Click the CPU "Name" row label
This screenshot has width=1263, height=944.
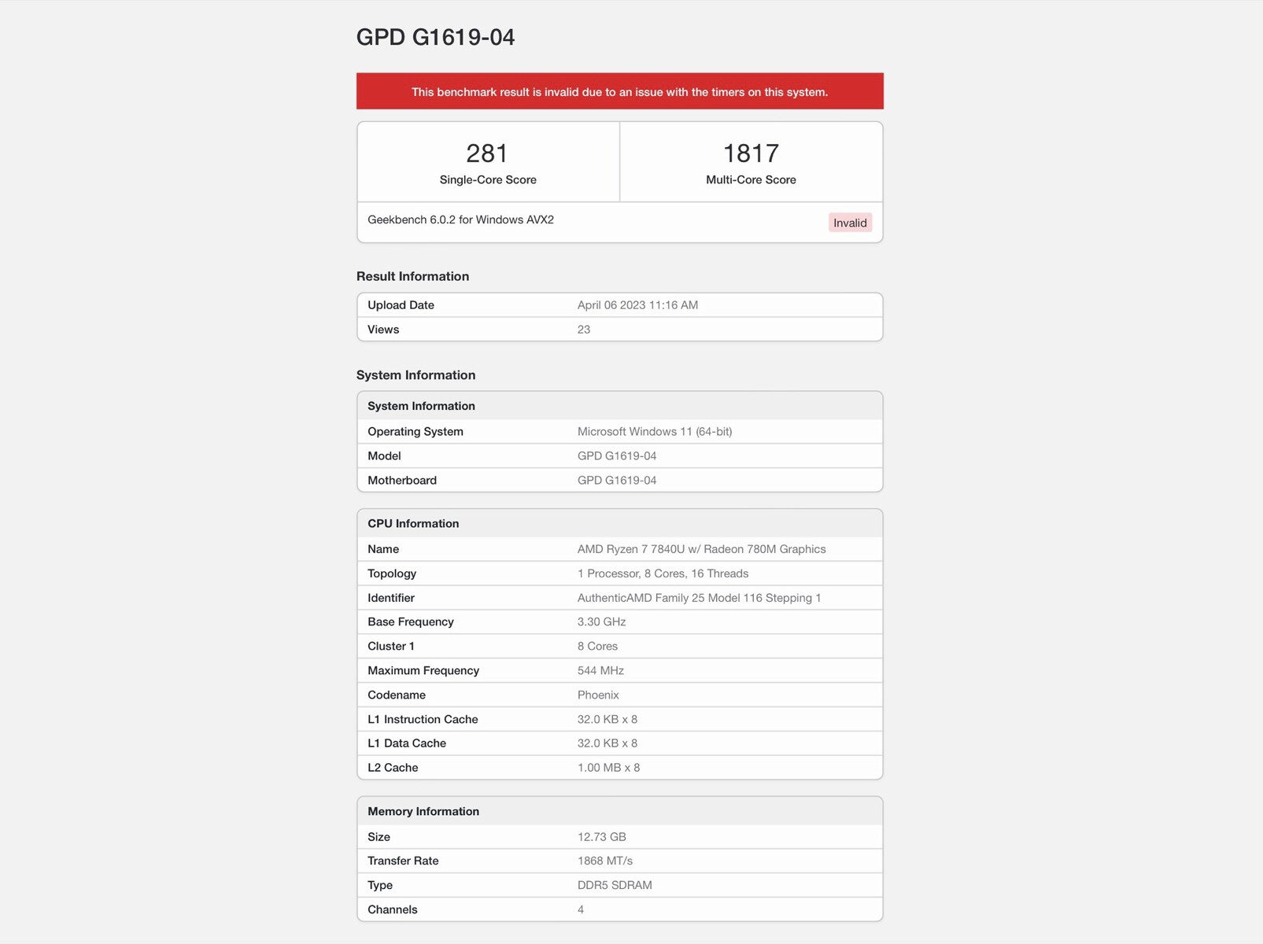click(383, 549)
